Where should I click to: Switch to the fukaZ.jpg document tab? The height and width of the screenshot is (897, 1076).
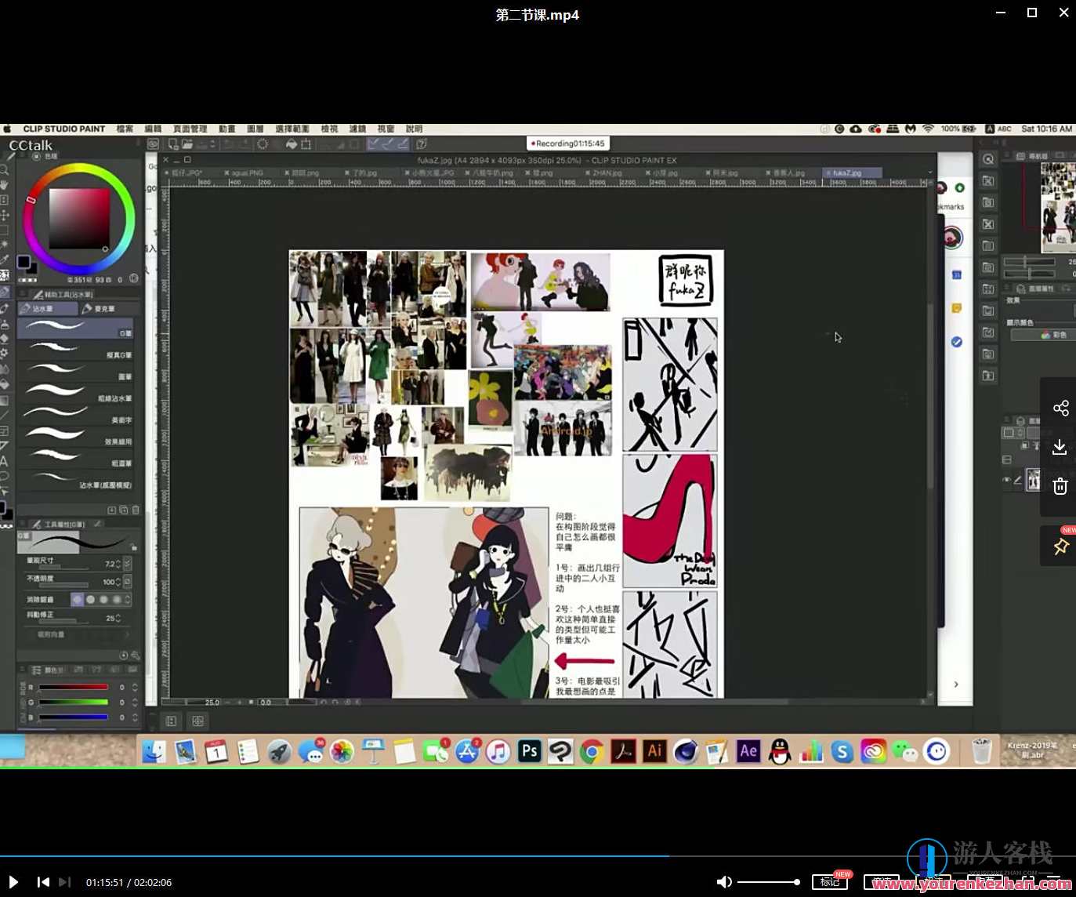[x=846, y=172]
